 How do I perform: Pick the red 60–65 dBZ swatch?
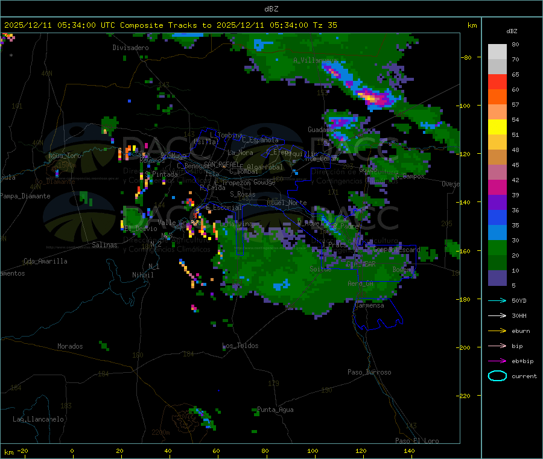497,81
